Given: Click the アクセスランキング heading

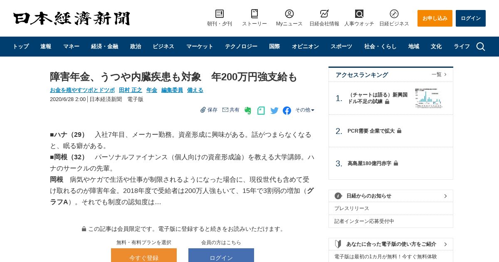Looking at the screenshot, I should (362, 75).
